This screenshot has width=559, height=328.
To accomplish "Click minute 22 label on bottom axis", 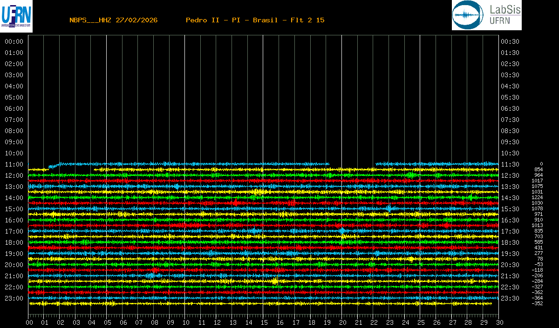I will [374, 322].
